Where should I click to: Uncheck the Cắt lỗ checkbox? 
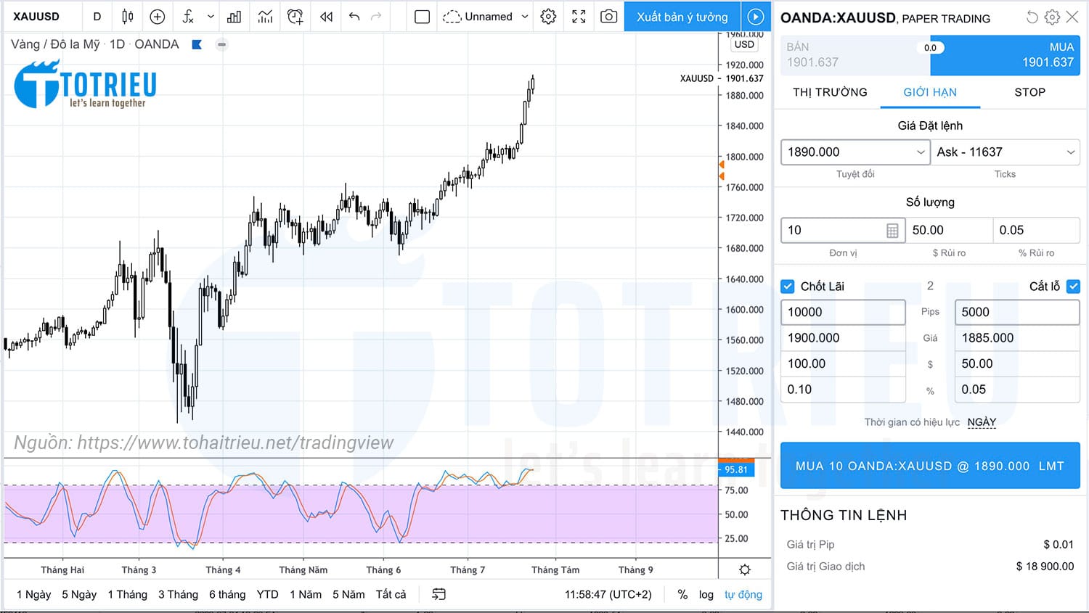[1073, 287]
